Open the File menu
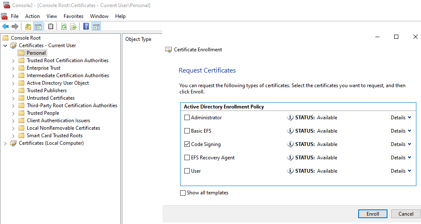 click(x=15, y=16)
